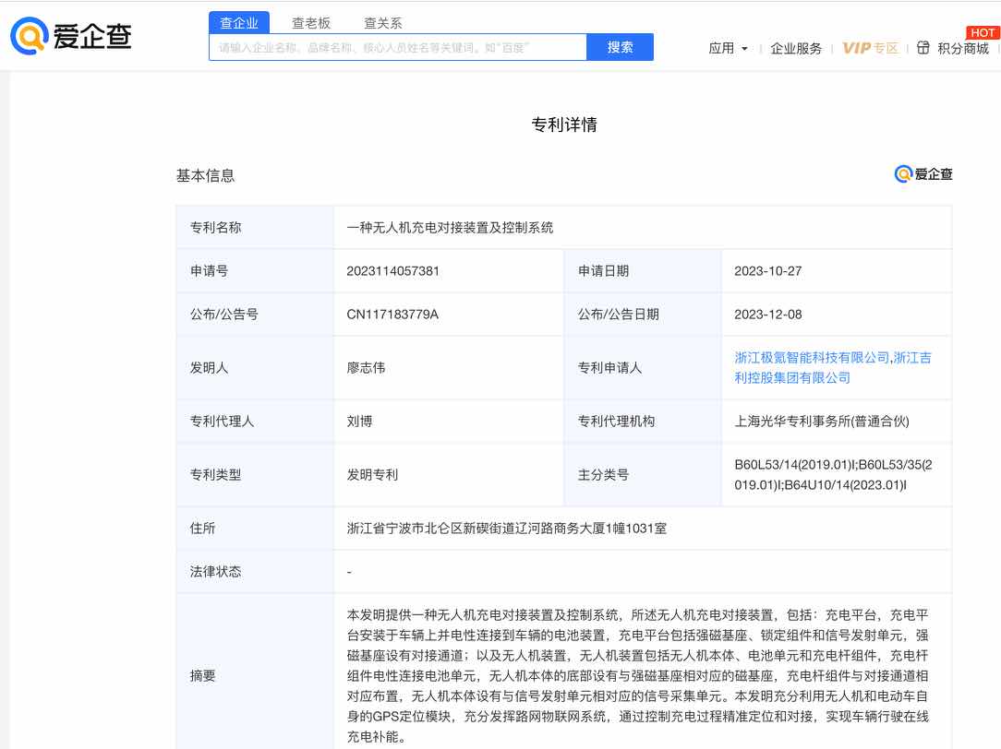
Task: Open applicant link 利控股集团有限公司
Action: [792, 377]
